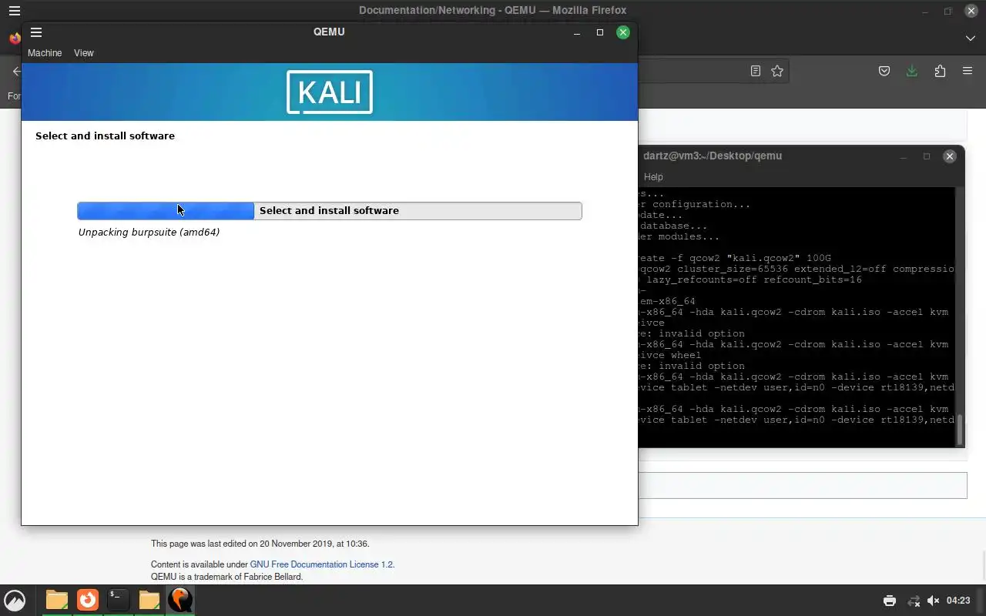Viewport: 986px width, 616px height.
Task: Open the QEMU window hamburger menu
Action: click(36, 32)
